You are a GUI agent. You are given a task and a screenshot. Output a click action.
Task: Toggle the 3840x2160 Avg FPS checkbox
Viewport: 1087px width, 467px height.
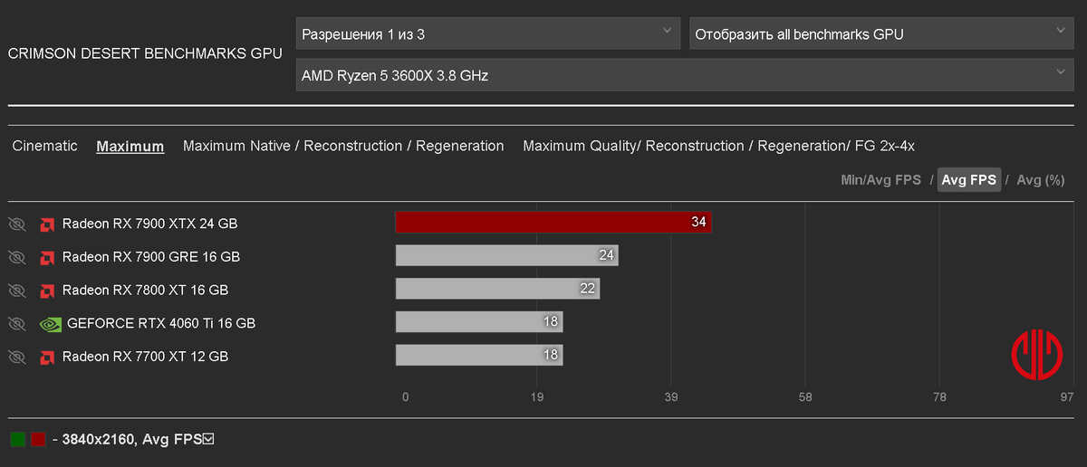[x=208, y=440]
